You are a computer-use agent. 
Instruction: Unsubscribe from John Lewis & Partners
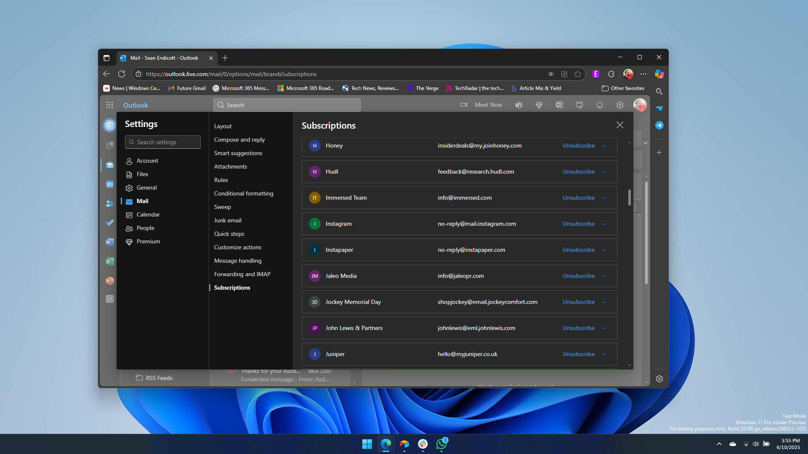pyautogui.click(x=579, y=328)
